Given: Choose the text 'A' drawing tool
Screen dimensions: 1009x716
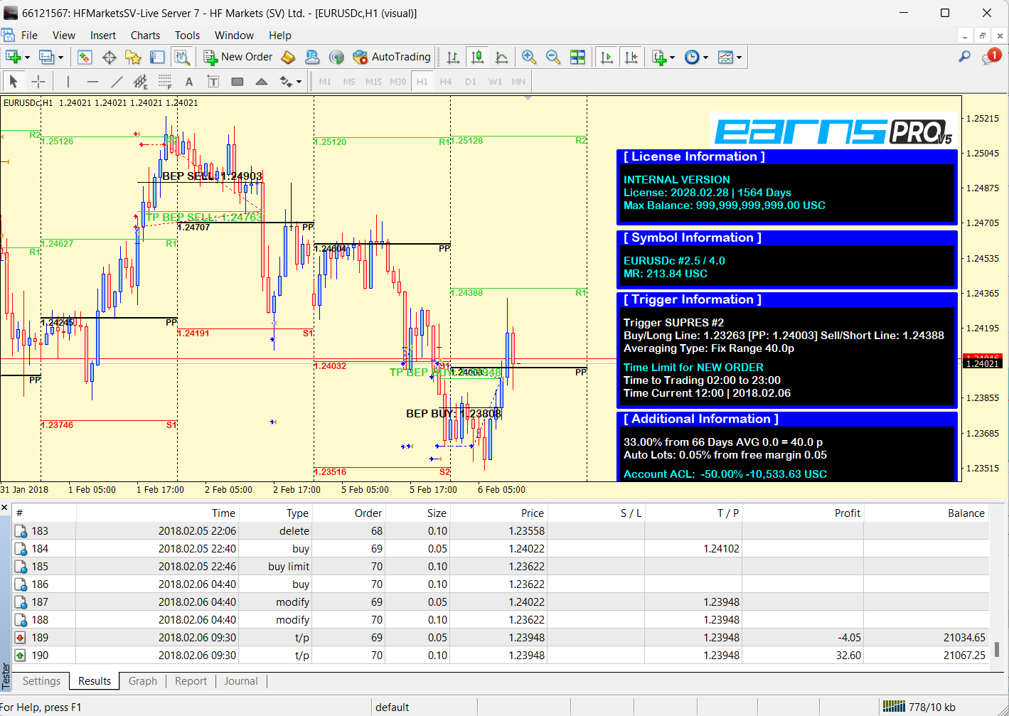Looking at the screenshot, I should (x=189, y=82).
